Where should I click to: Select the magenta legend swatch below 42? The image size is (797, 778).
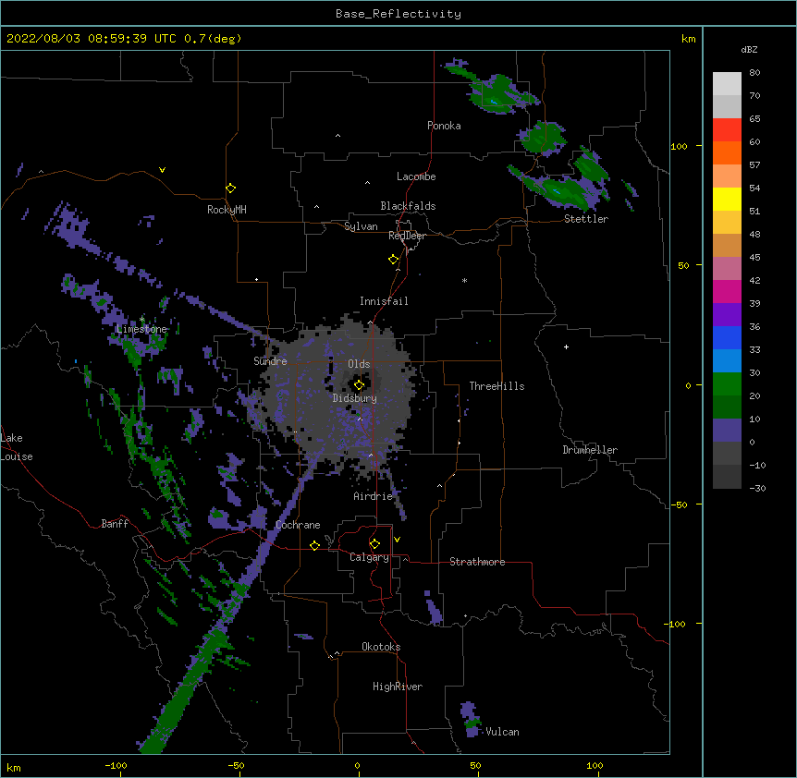click(727, 291)
